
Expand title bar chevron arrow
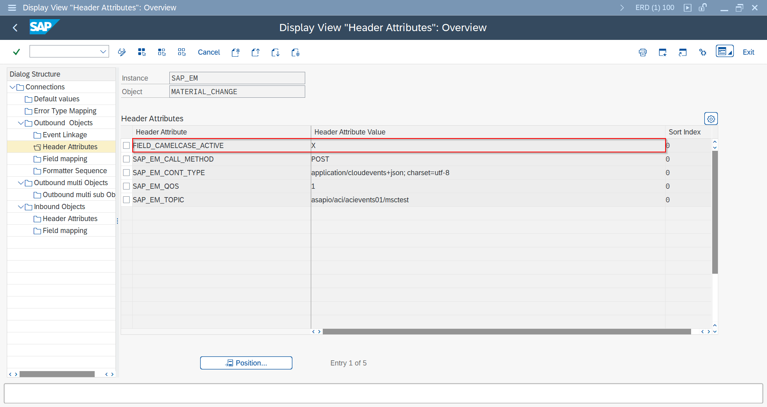[x=622, y=8]
